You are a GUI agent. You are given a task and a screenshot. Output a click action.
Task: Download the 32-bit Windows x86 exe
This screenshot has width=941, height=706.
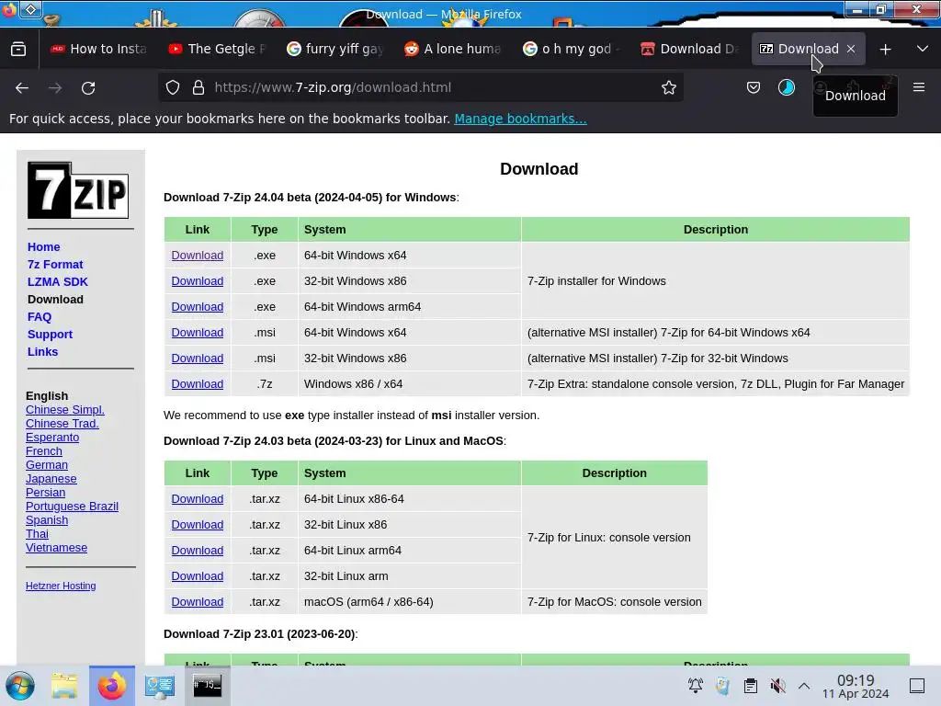click(198, 281)
